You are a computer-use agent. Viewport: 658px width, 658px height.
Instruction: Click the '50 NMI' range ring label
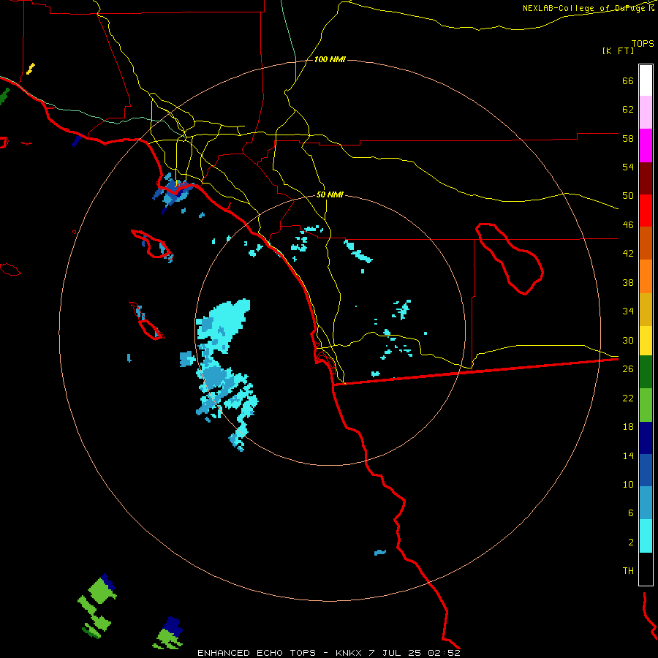(x=330, y=194)
